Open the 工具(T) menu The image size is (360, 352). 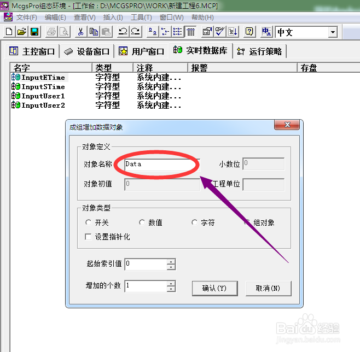(141, 17)
